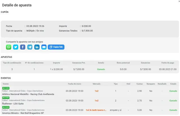Viewport: 180px width, 116px height.
Task: Click the Evento column header
Action: (6, 84)
